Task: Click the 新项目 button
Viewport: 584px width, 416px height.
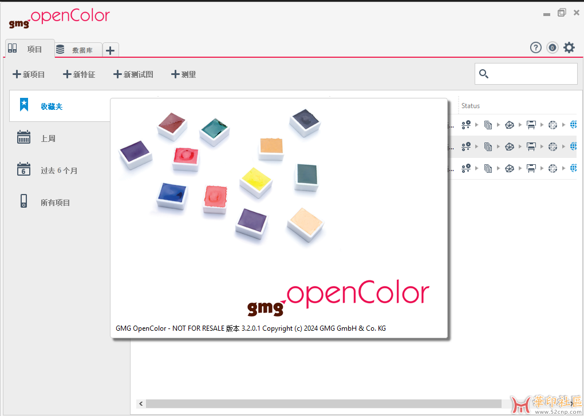Action: pos(29,74)
